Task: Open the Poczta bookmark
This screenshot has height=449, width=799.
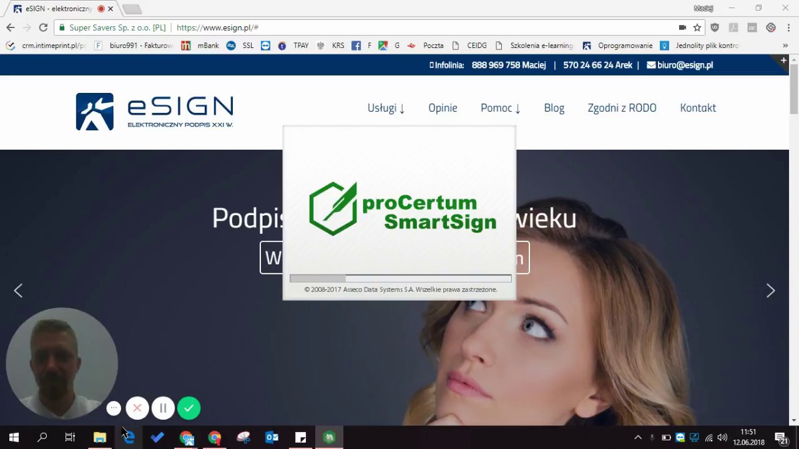Action: [425, 46]
